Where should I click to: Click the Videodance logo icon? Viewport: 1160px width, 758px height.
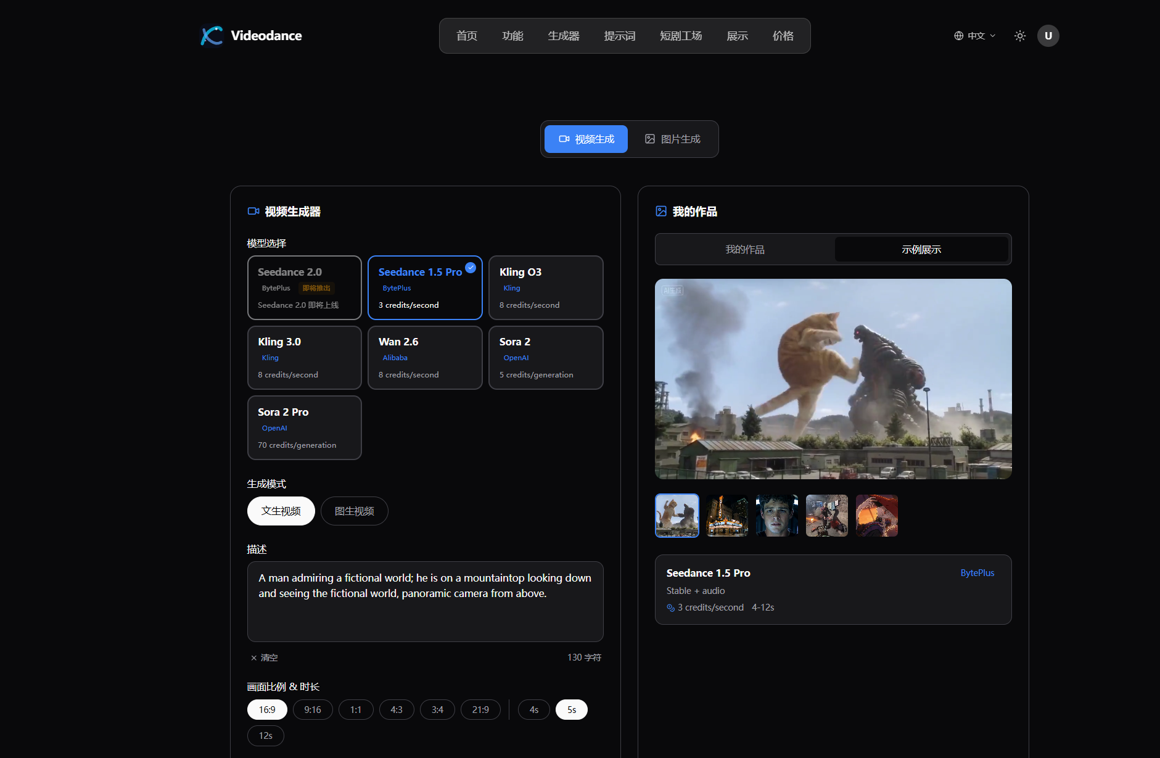point(211,35)
